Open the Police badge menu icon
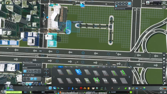167x94 pixels. pos(88,88)
